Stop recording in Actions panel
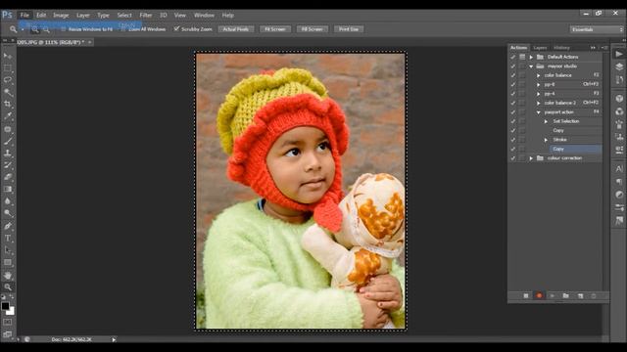 coord(526,295)
